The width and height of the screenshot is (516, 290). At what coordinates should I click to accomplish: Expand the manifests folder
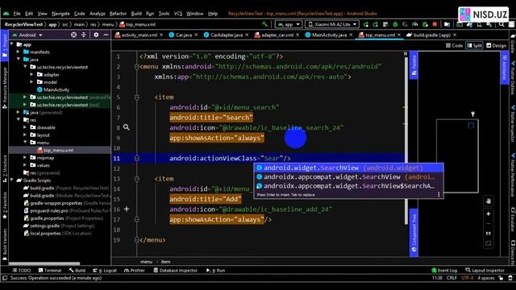coord(19,52)
